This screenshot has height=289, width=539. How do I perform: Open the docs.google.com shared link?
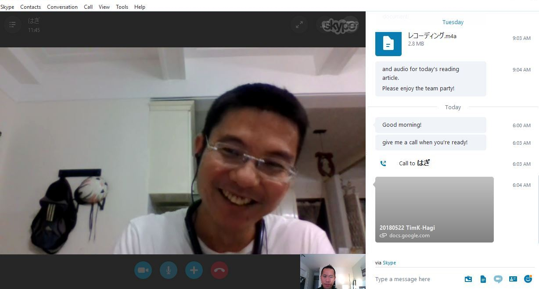[409, 235]
